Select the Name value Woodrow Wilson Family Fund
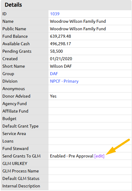Screen dimensions: 132x191 [78, 21]
